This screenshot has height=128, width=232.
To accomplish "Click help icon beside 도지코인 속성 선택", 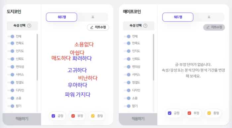I will (x=29, y=26).
